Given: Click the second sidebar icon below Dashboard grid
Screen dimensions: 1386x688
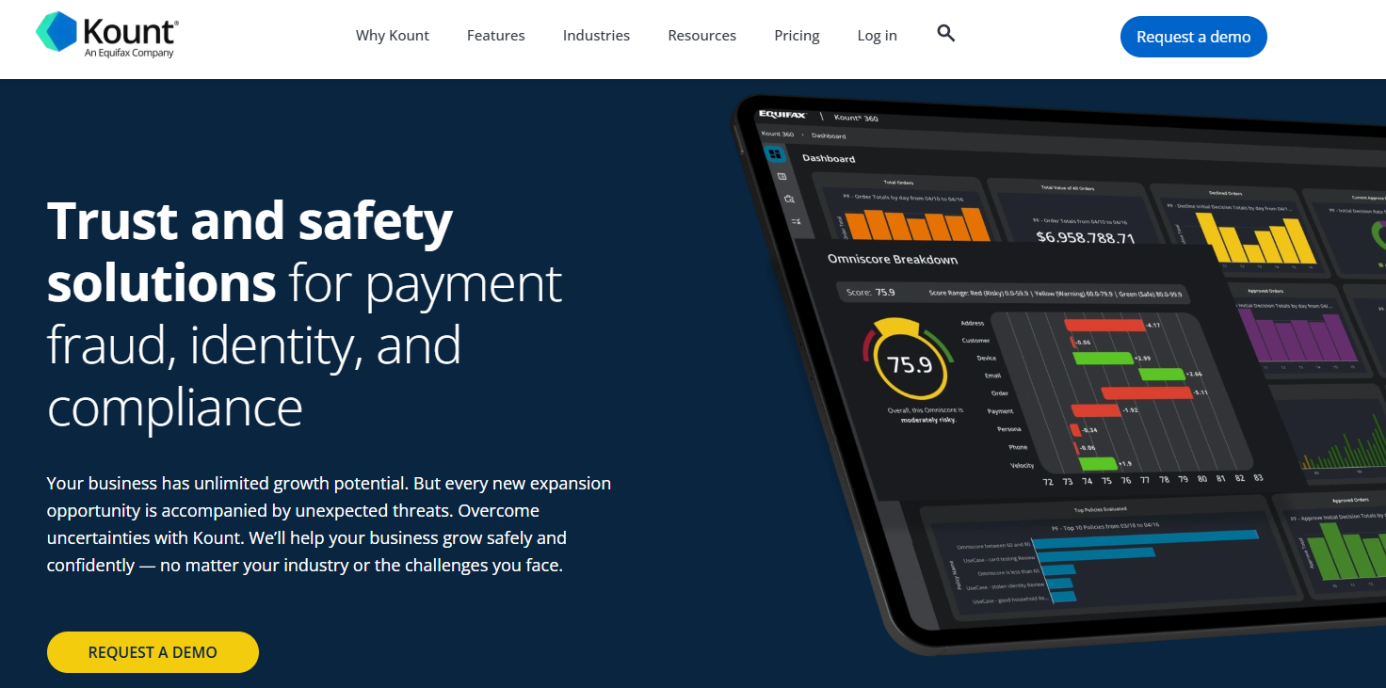Looking at the screenshot, I should coord(782,176).
